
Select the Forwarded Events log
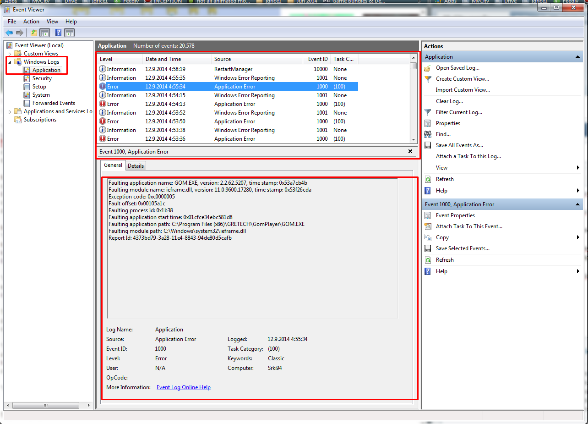click(54, 103)
